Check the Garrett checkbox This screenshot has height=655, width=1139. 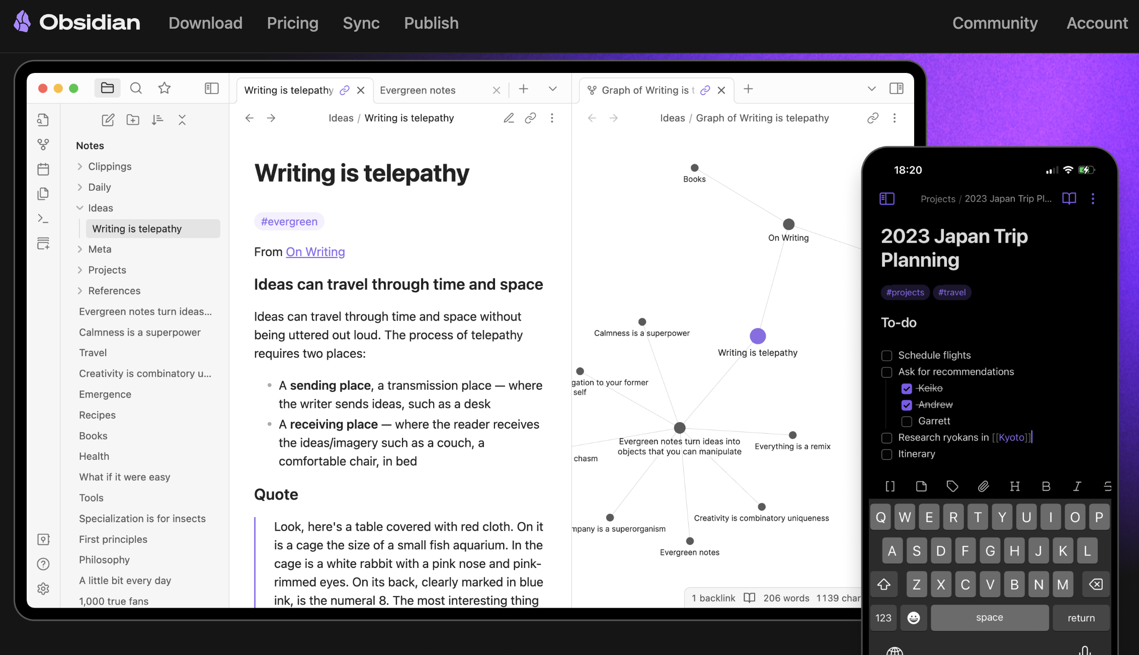point(907,421)
